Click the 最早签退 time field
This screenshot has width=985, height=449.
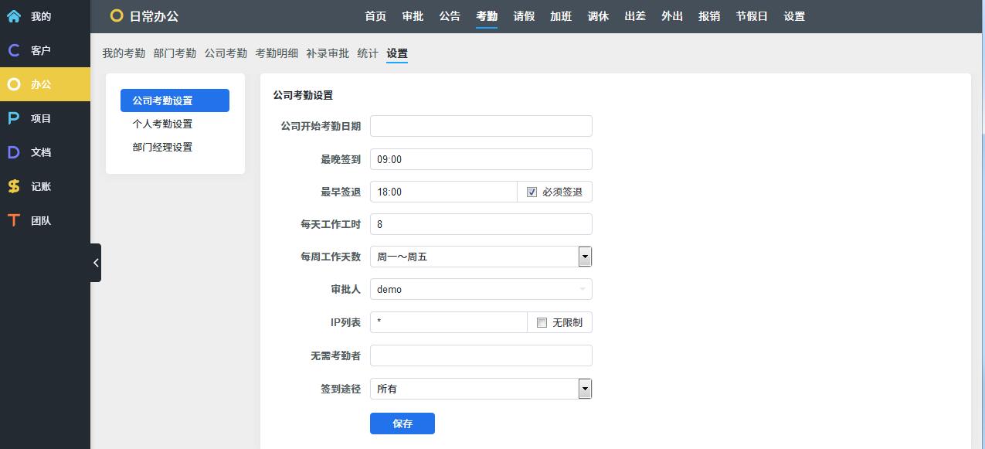(x=443, y=192)
